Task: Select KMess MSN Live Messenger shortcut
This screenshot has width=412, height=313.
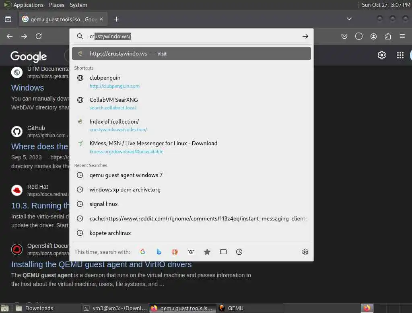Action: (x=191, y=147)
